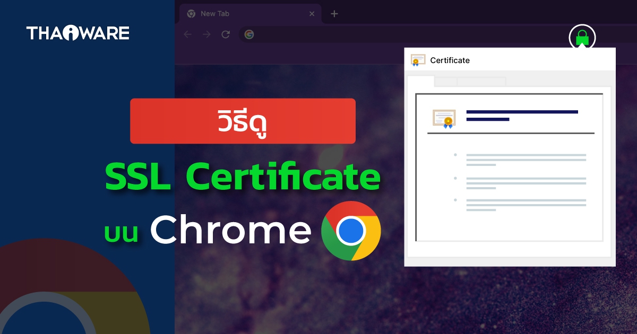Reload the page with the refresh icon
637x334 pixels.
[x=225, y=34]
